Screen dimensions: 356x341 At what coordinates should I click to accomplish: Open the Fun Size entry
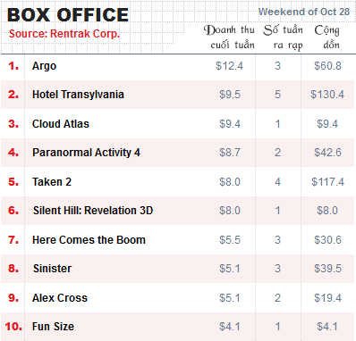pyautogui.click(x=53, y=327)
